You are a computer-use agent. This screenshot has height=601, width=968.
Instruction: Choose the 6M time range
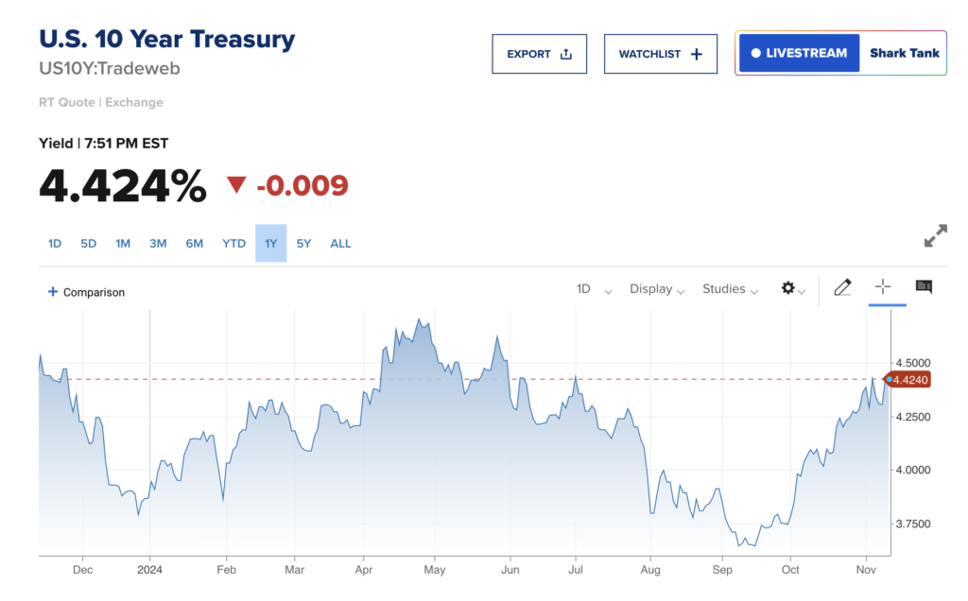pos(194,244)
